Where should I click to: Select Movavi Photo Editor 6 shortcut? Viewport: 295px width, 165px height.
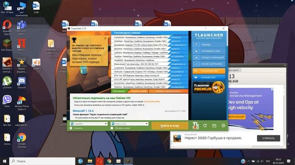click(22, 103)
